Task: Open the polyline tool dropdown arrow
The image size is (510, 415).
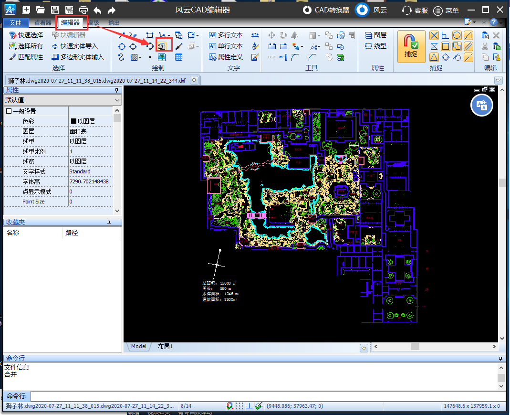Action: coord(168,35)
